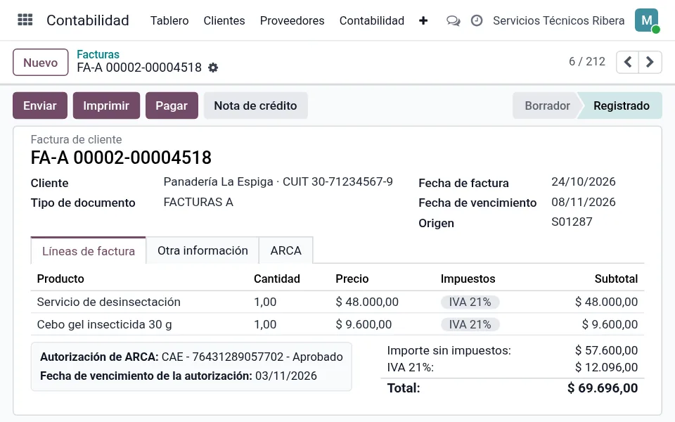Follow the Facturas breadcrumb link
The width and height of the screenshot is (675, 422).
coord(98,54)
